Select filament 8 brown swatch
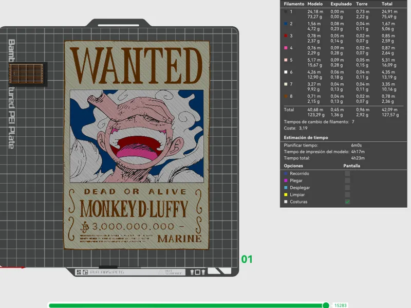 286,96
